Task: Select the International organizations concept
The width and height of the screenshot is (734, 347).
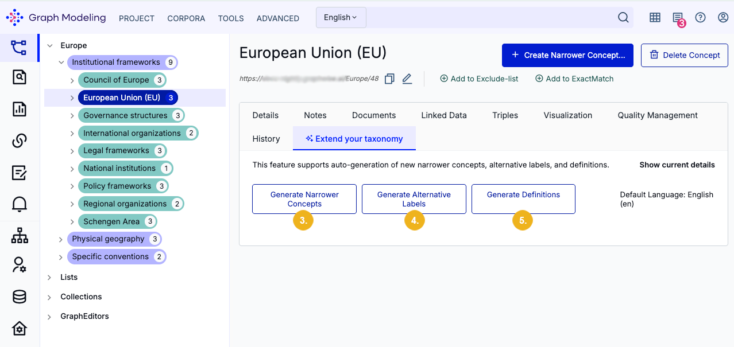Action: pyautogui.click(x=138, y=133)
